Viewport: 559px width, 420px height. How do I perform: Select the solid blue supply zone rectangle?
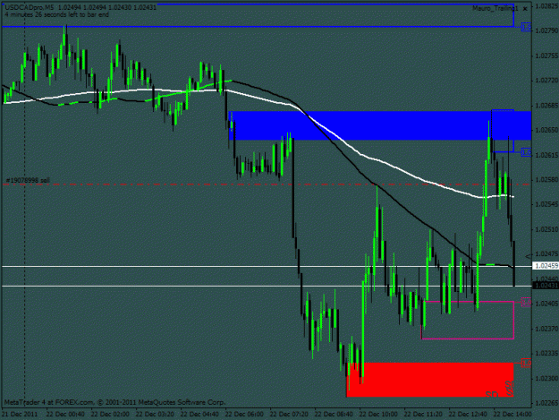380,125
